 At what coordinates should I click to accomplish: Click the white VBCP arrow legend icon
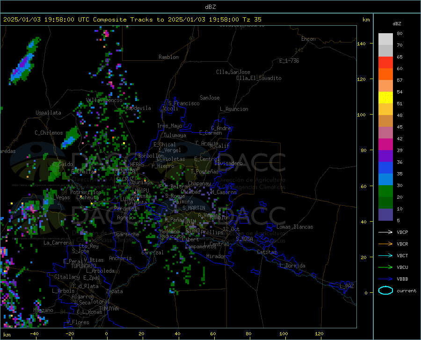tap(385, 232)
